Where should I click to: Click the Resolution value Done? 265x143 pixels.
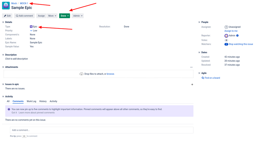click(x=127, y=27)
